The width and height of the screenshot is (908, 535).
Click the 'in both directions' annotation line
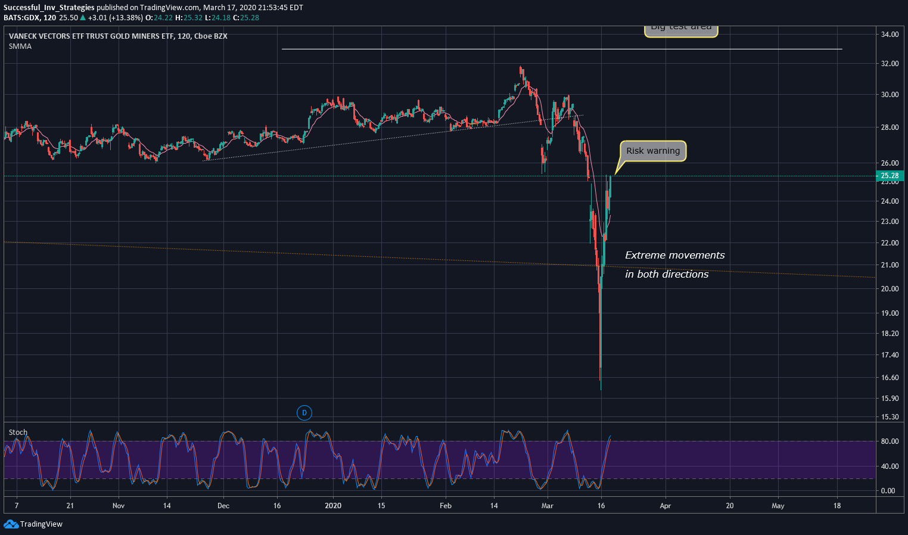(x=667, y=274)
